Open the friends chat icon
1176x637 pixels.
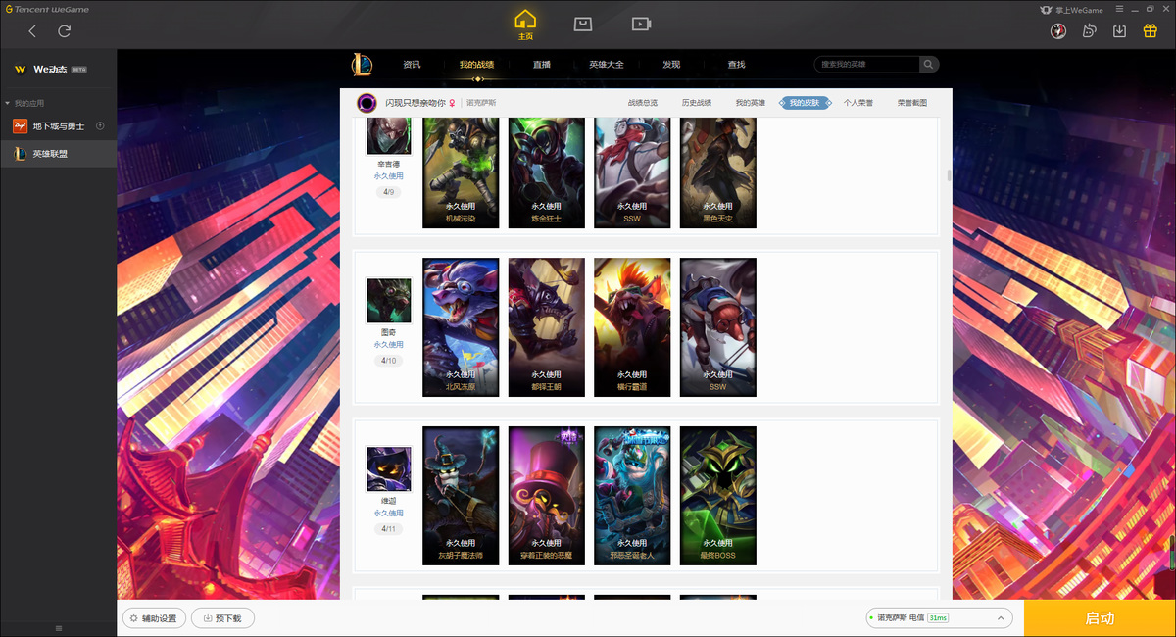click(1089, 31)
